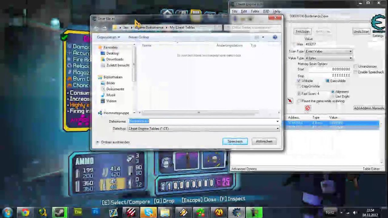The image size is (388, 218).
Task: Click the Abbrechen button
Action: coord(264,141)
